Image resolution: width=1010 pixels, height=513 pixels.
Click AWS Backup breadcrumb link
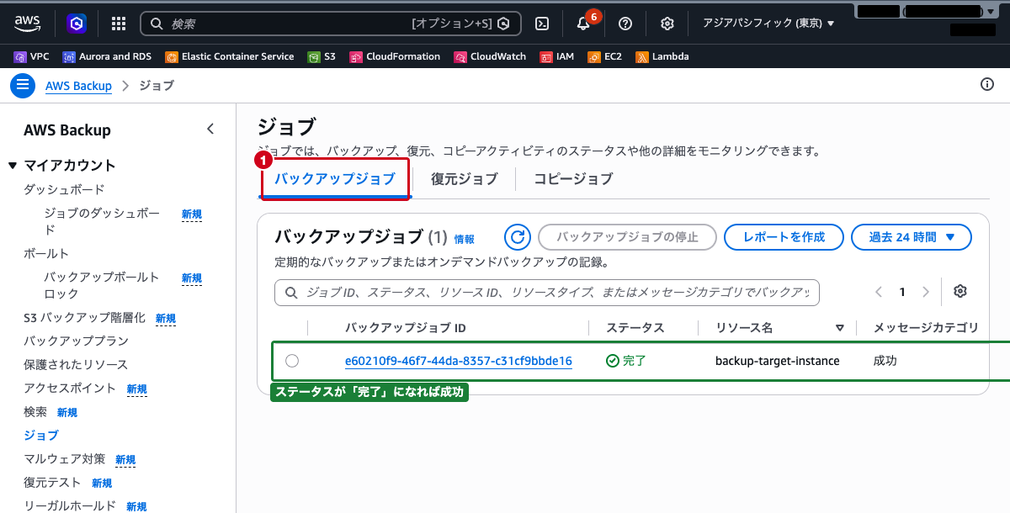78,86
